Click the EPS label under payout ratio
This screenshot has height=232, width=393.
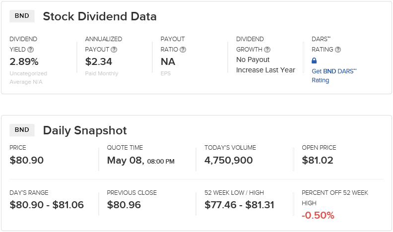pos(166,73)
